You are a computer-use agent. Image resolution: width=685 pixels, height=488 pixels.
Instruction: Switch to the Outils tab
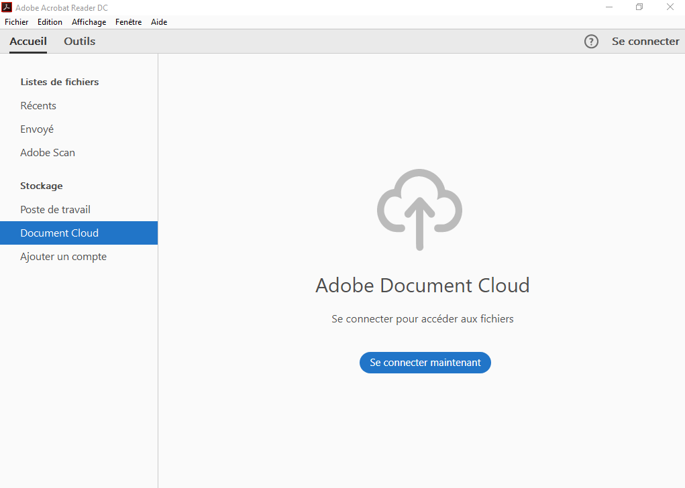click(x=80, y=42)
